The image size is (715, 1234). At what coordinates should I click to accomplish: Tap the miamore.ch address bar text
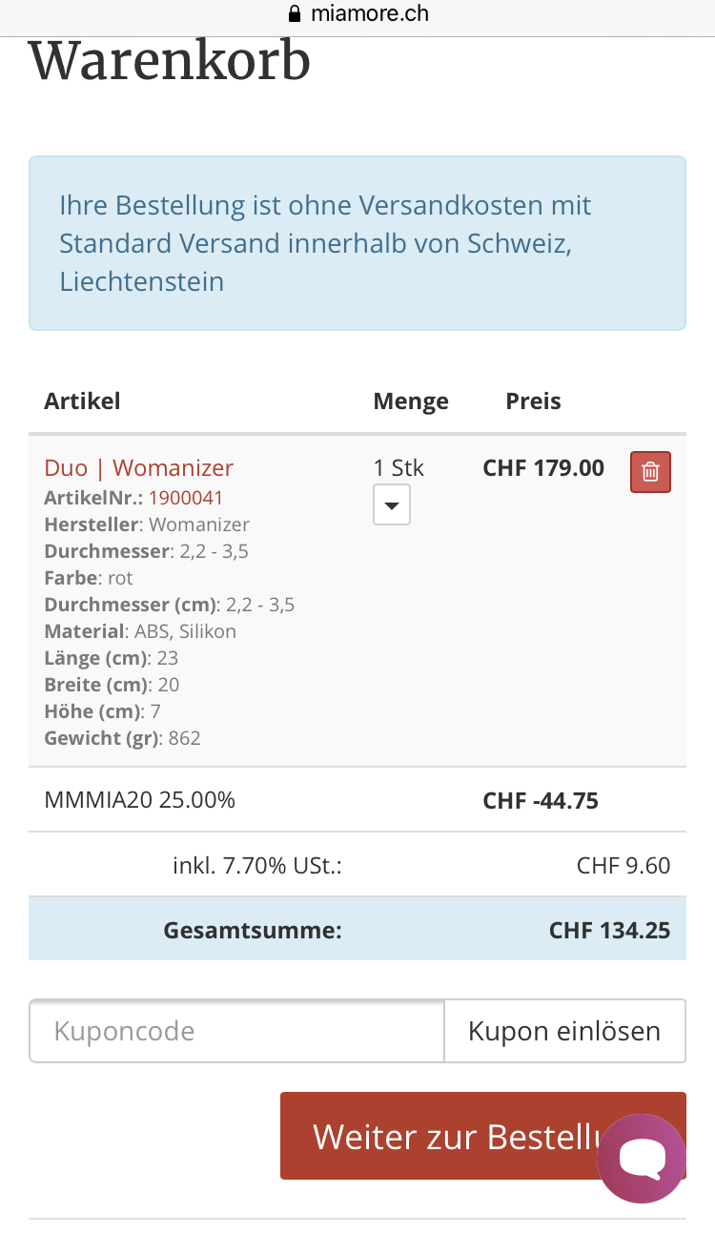click(x=370, y=14)
